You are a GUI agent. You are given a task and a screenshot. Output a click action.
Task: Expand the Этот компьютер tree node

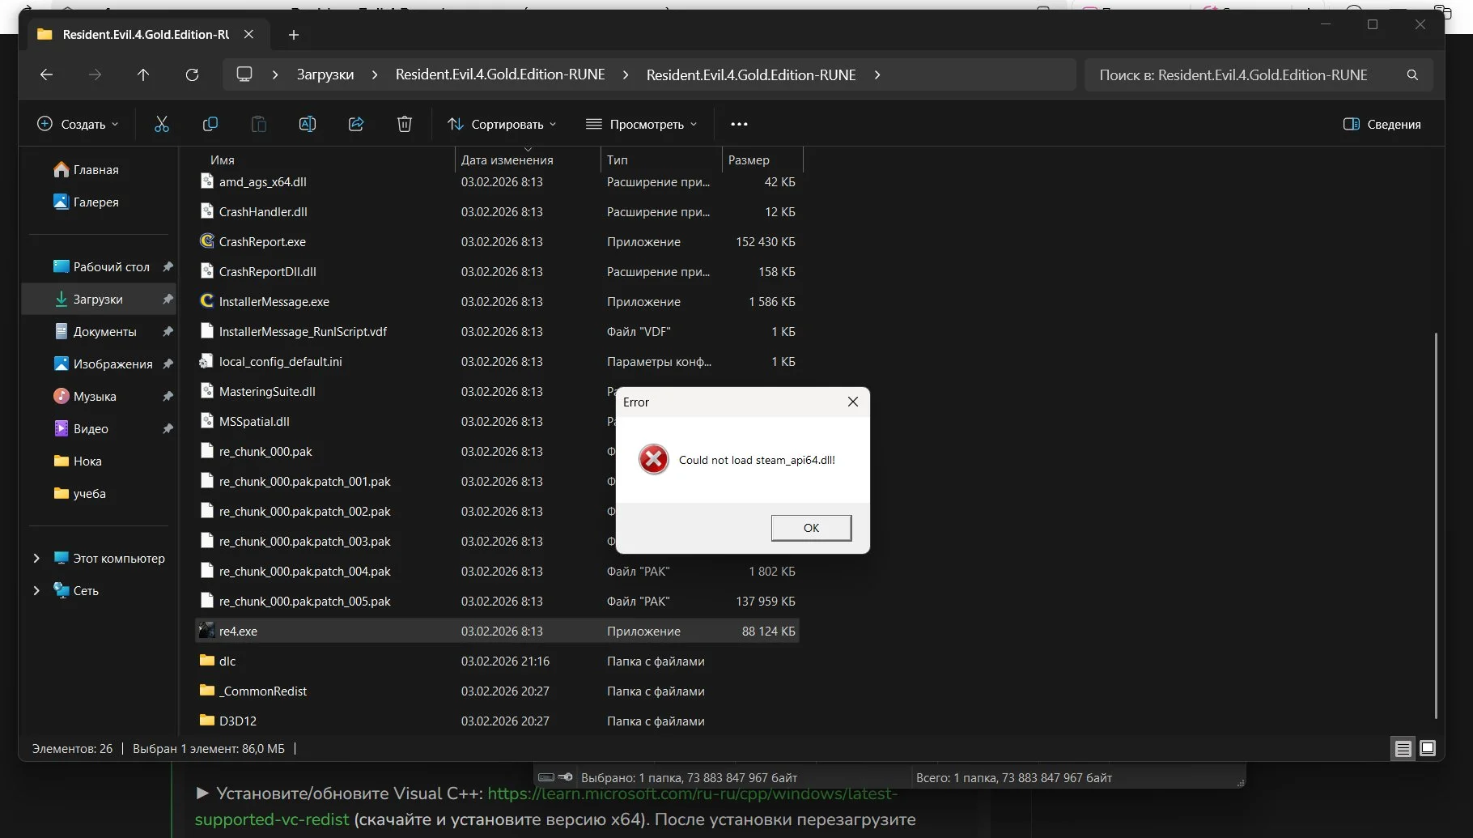pos(36,558)
